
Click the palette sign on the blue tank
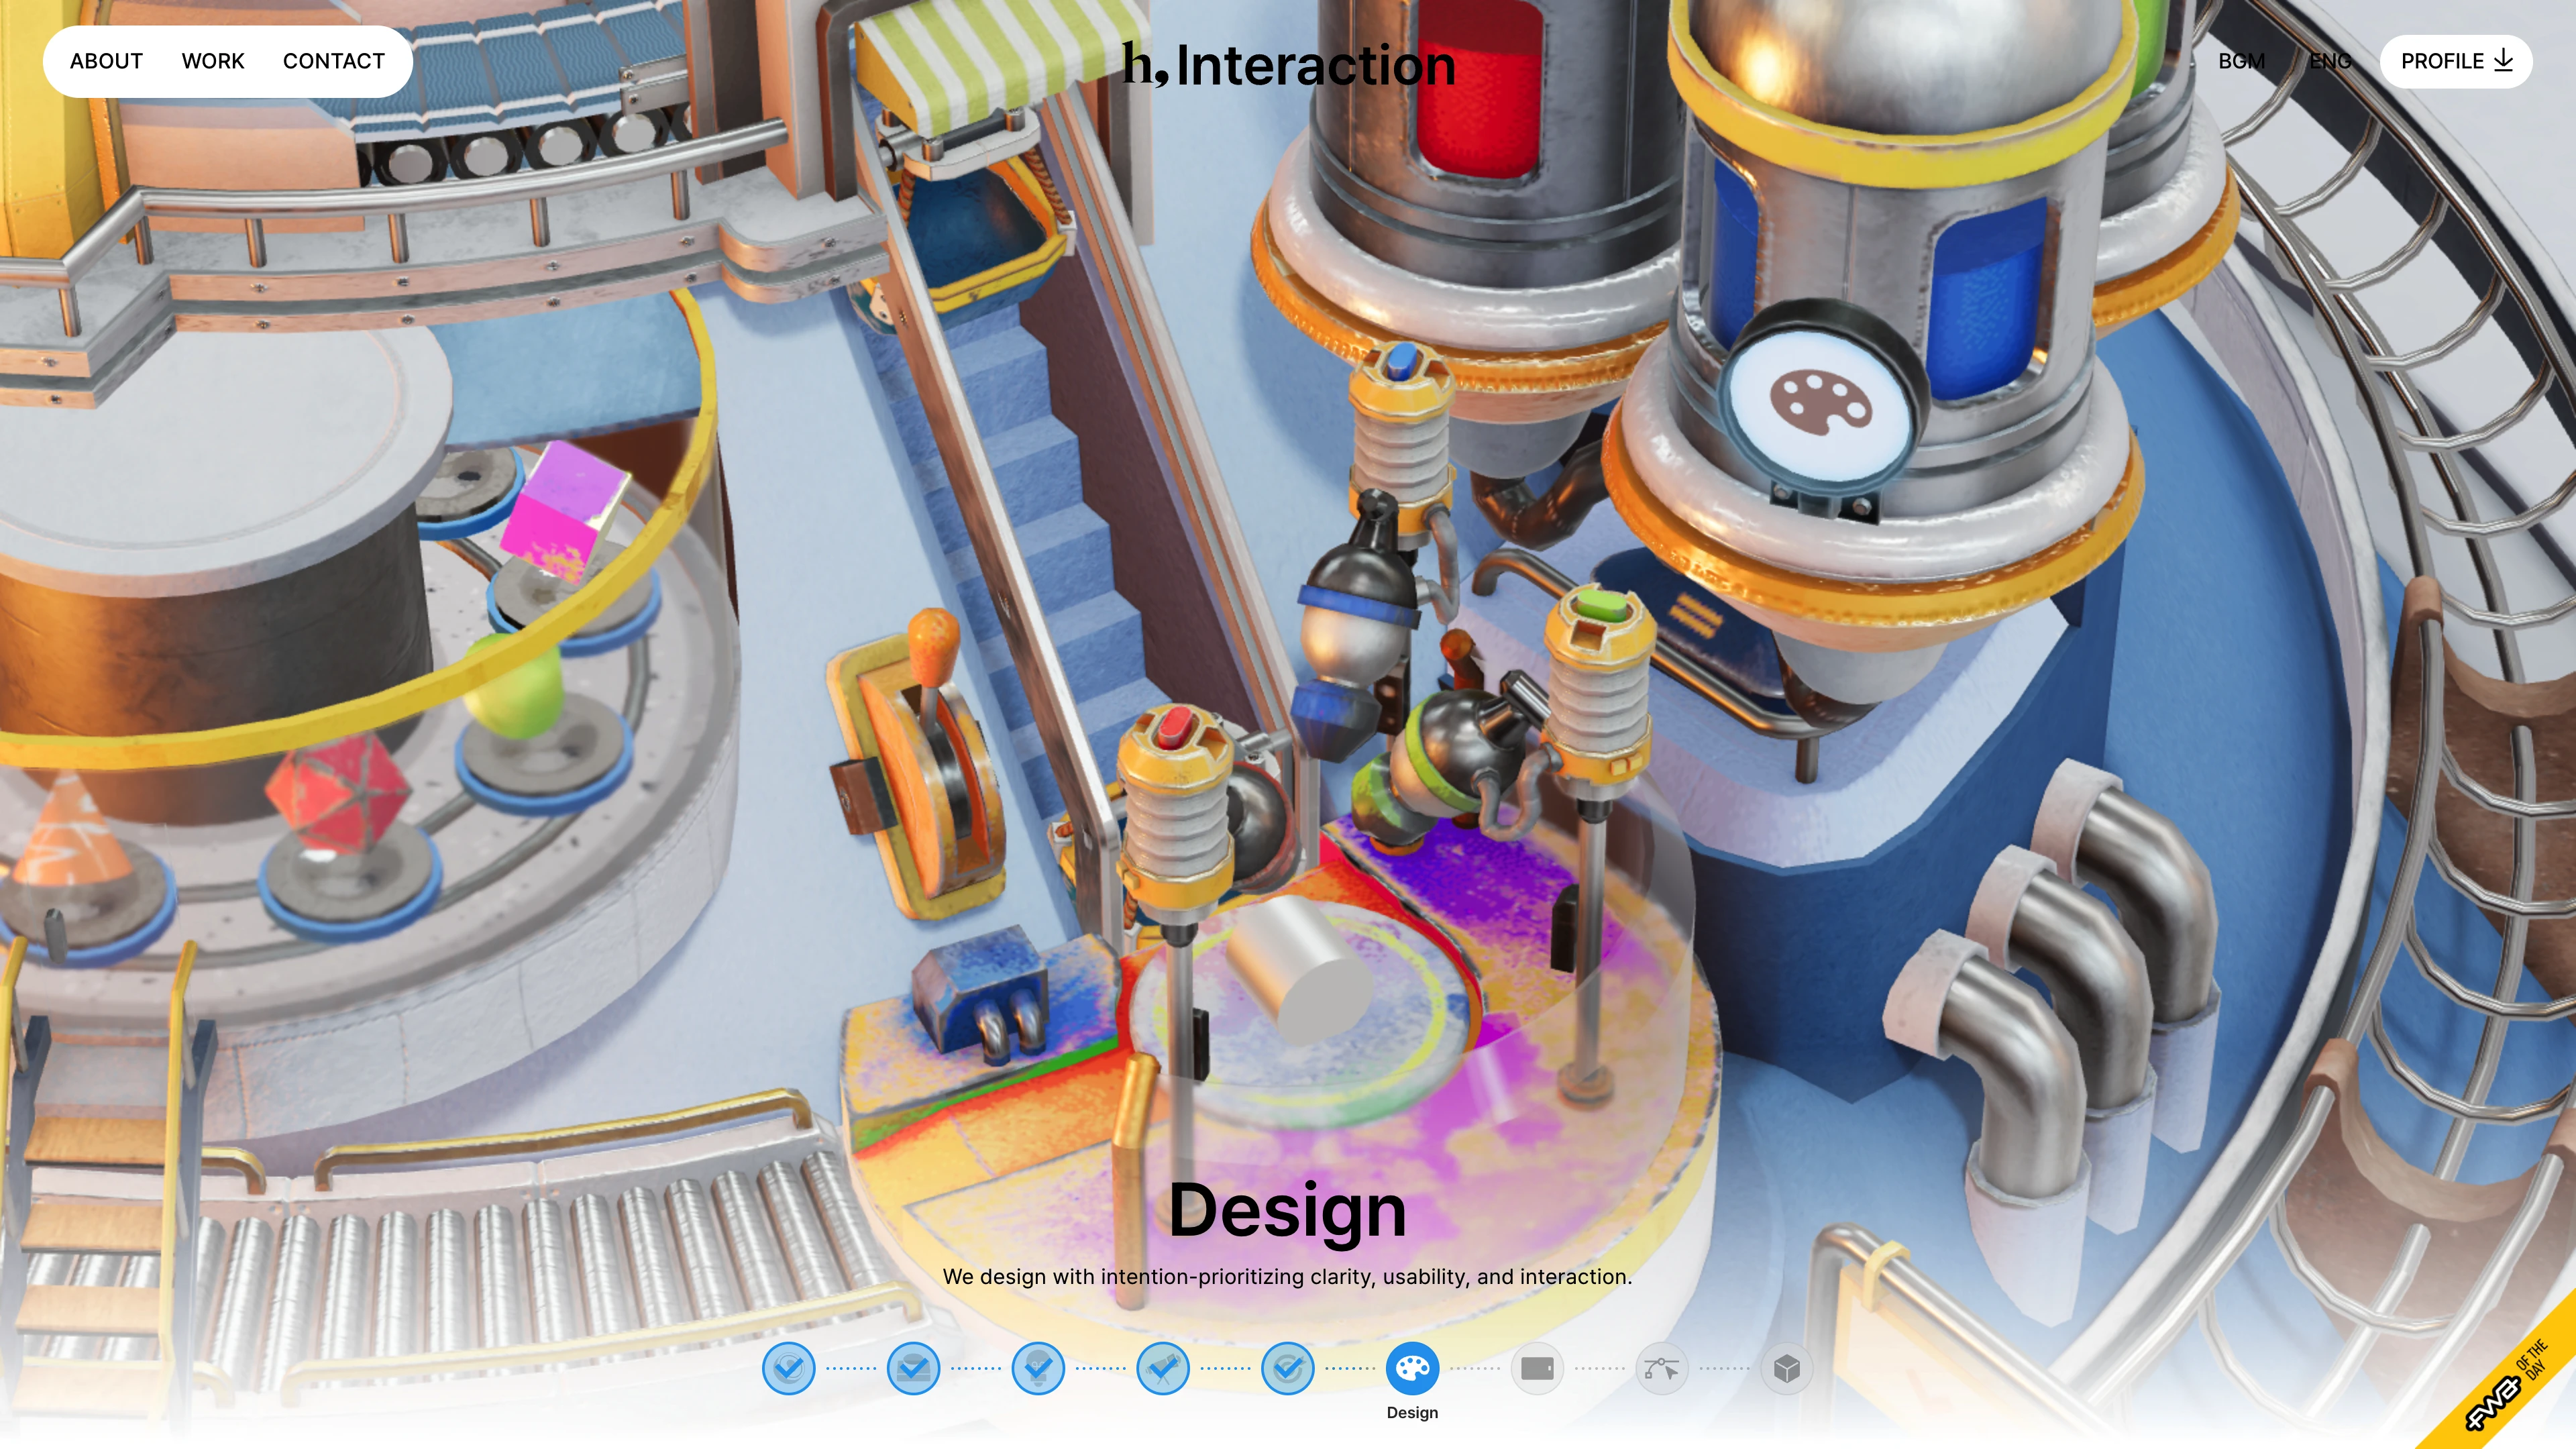(x=1820, y=403)
